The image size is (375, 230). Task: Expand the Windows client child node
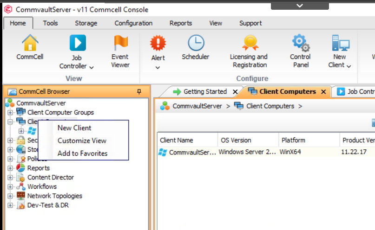click(x=21, y=131)
